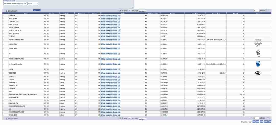
Task: Tick the checkbox for SPICE SPINNER row
Action: pyautogui.click(x=3, y=33)
